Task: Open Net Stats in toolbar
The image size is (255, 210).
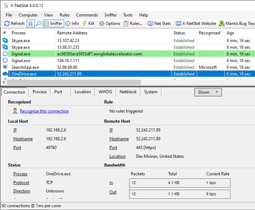Action: (x=159, y=24)
